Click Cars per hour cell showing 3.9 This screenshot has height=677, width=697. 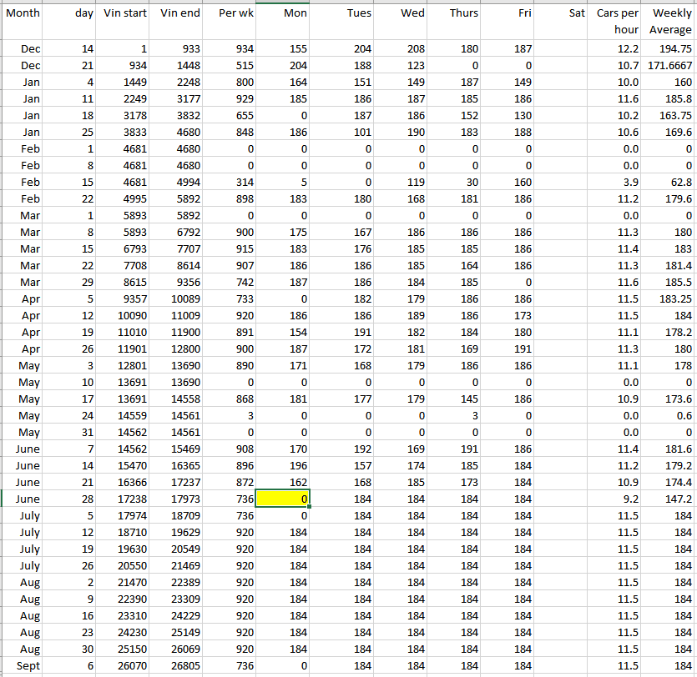617,182
